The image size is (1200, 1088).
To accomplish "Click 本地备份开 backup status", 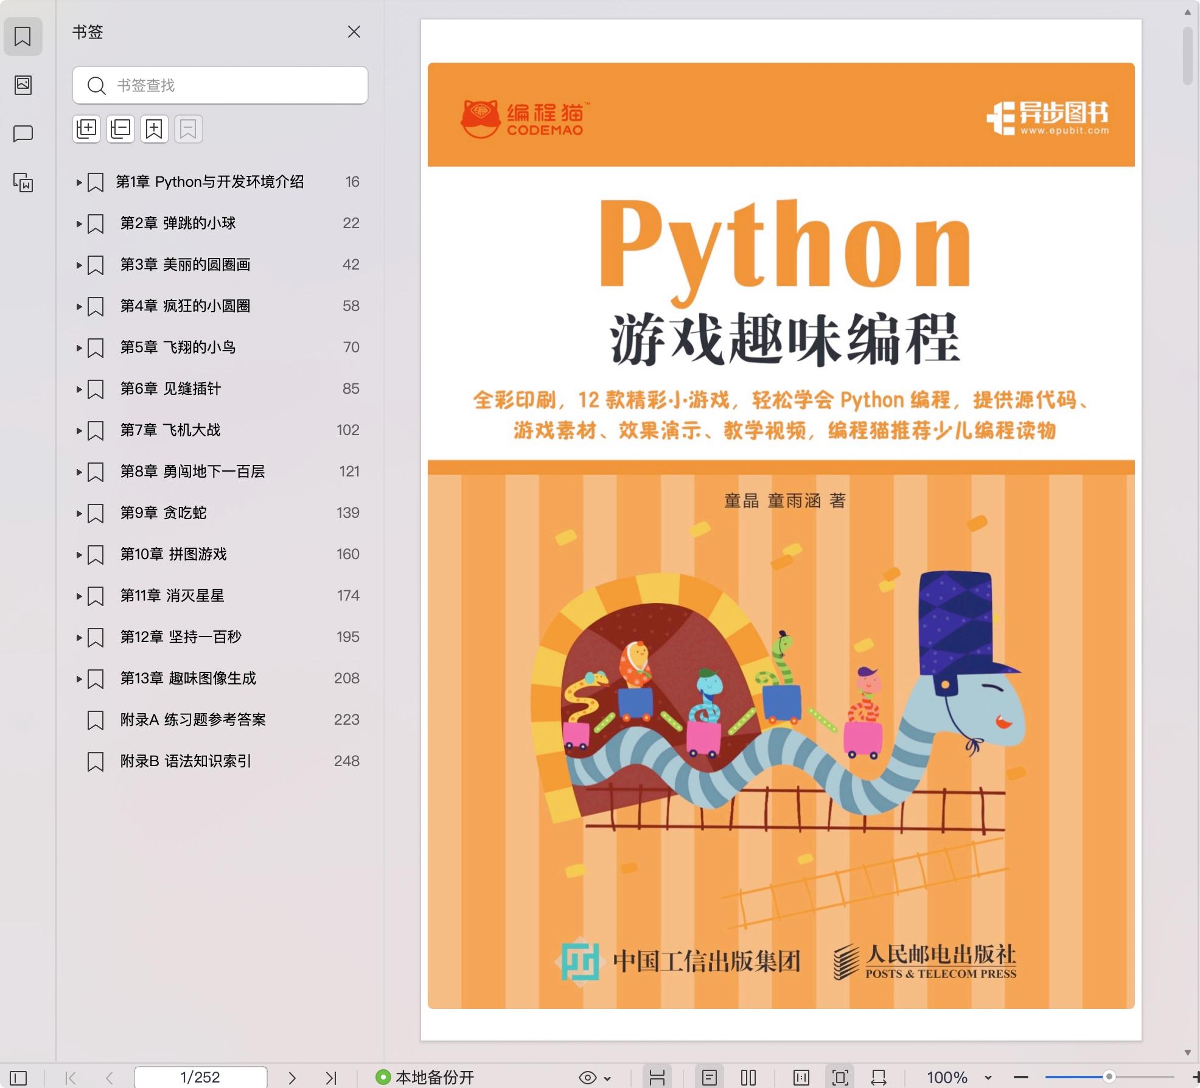I will (x=425, y=1078).
